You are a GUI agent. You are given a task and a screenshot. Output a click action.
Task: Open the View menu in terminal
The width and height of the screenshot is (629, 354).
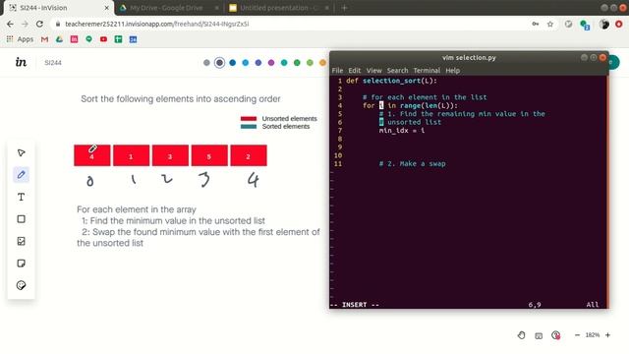(x=373, y=70)
